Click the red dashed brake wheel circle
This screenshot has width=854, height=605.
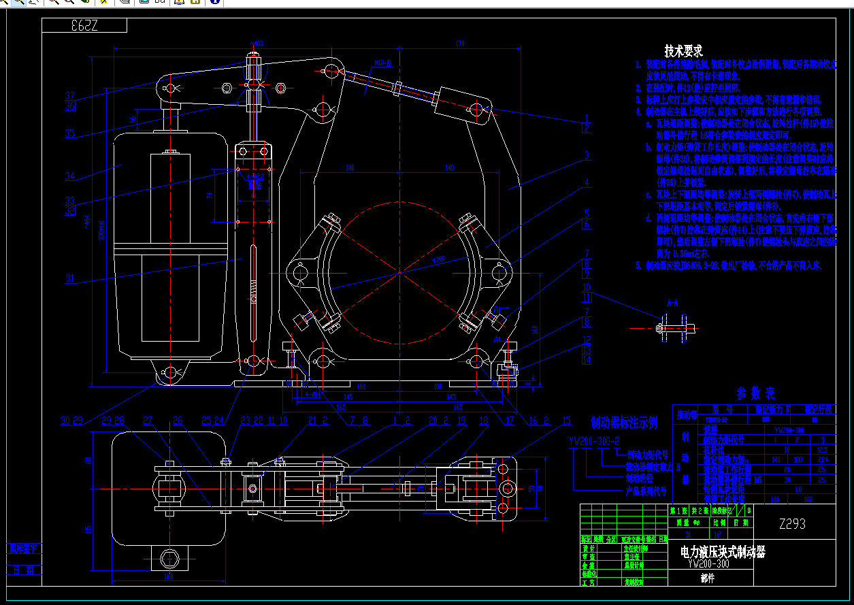(398, 273)
